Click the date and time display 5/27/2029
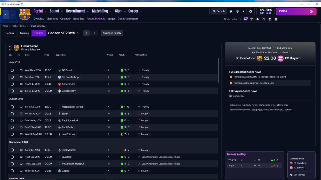321x180 pixels. (266, 11)
